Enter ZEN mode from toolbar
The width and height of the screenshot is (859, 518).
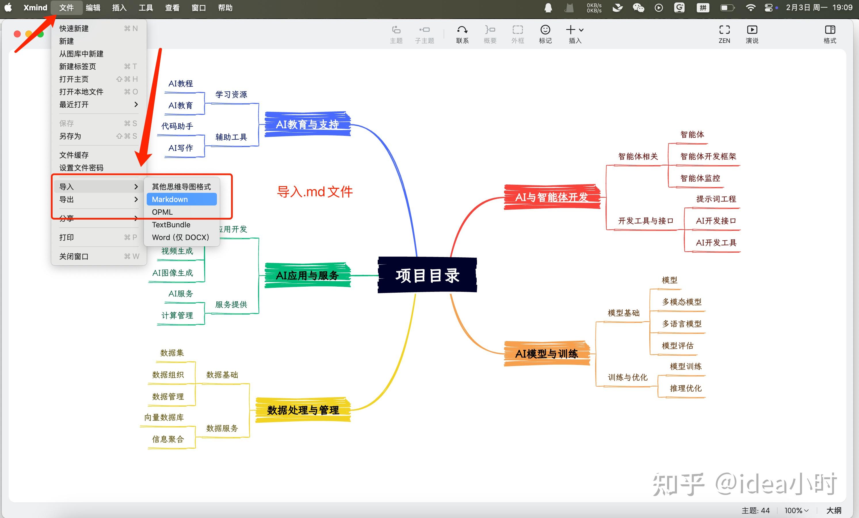pyautogui.click(x=724, y=30)
